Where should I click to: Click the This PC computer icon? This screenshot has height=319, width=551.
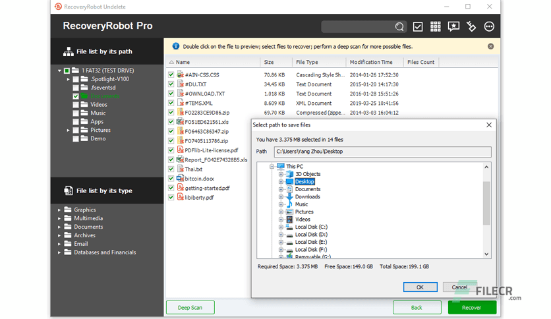pos(280,166)
